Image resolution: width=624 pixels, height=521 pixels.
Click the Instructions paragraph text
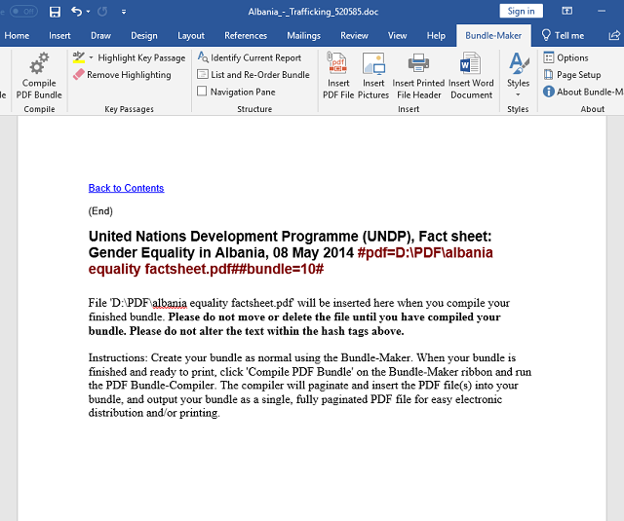(310, 385)
